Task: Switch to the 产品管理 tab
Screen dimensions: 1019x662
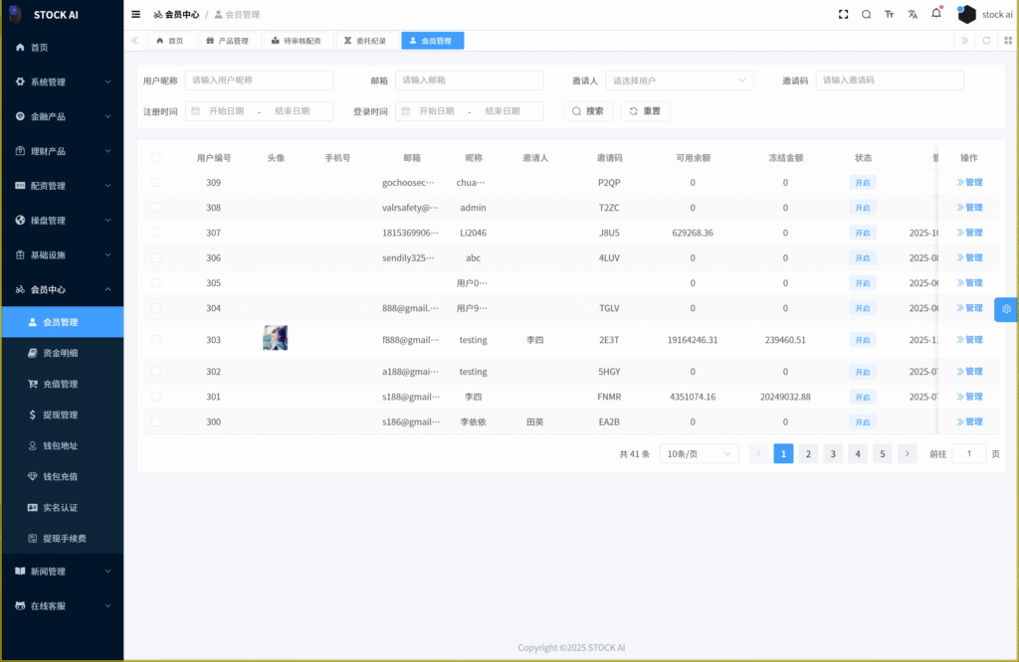Action: coord(227,41)
